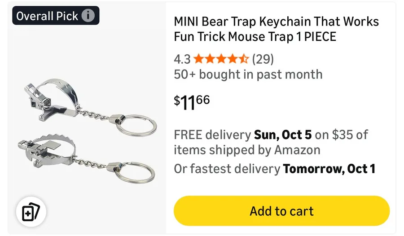Viewport: 404px width, 236px height.
Task: Click the orange star rating icons
Action: click(x=221, y=59)
